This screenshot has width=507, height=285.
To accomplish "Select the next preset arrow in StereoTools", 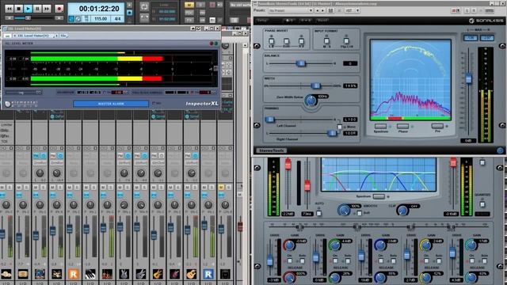I will click(x=322, y=10).
